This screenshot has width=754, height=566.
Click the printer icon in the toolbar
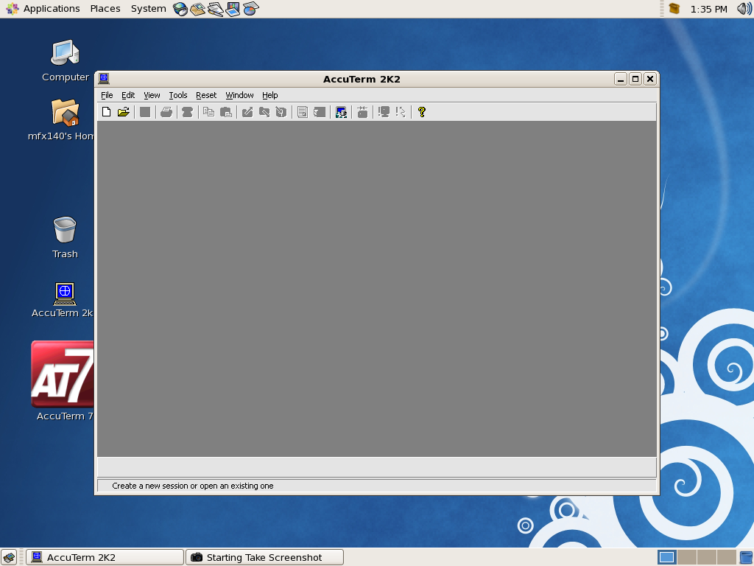(x=166, y=112)
